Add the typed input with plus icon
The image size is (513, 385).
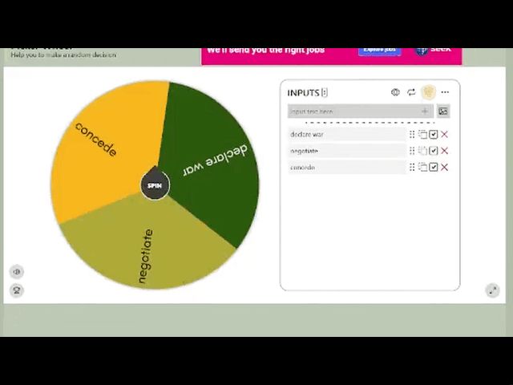(425, 111)
